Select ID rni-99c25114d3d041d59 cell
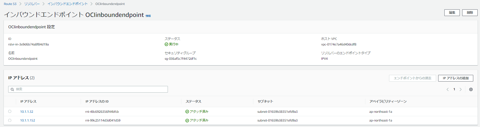This screenshot has width=480, height=127. coord(103,120)
